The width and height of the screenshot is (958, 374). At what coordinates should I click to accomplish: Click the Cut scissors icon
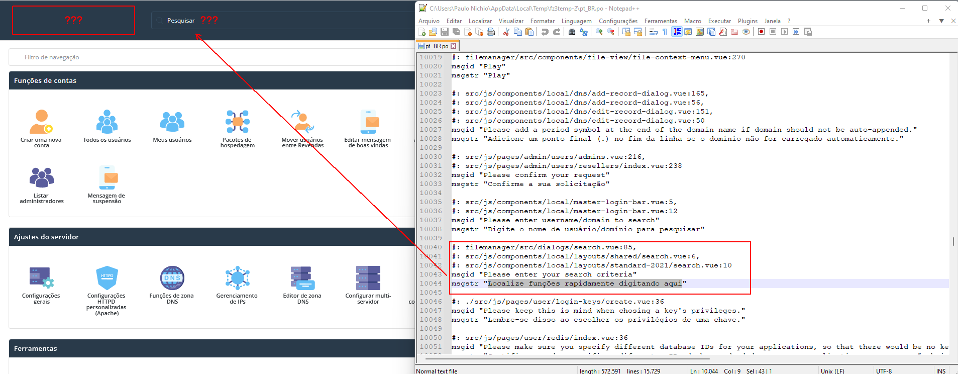[x=506, y=32]
